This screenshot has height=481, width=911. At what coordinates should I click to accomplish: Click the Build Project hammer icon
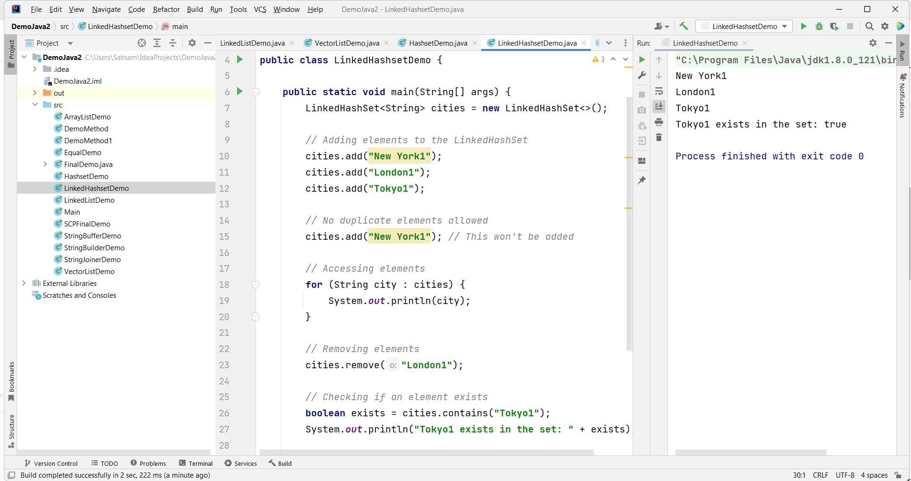(x=684, y=26)
